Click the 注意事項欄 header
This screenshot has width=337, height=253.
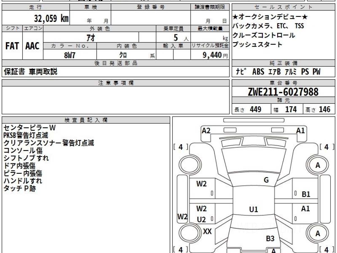[x=115, y=83]
